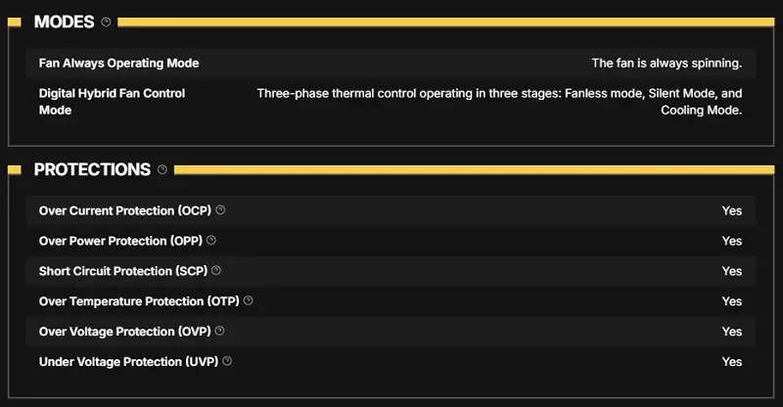Open Over Temperature Protection (OTP) info icon

[x=248, y=301]
